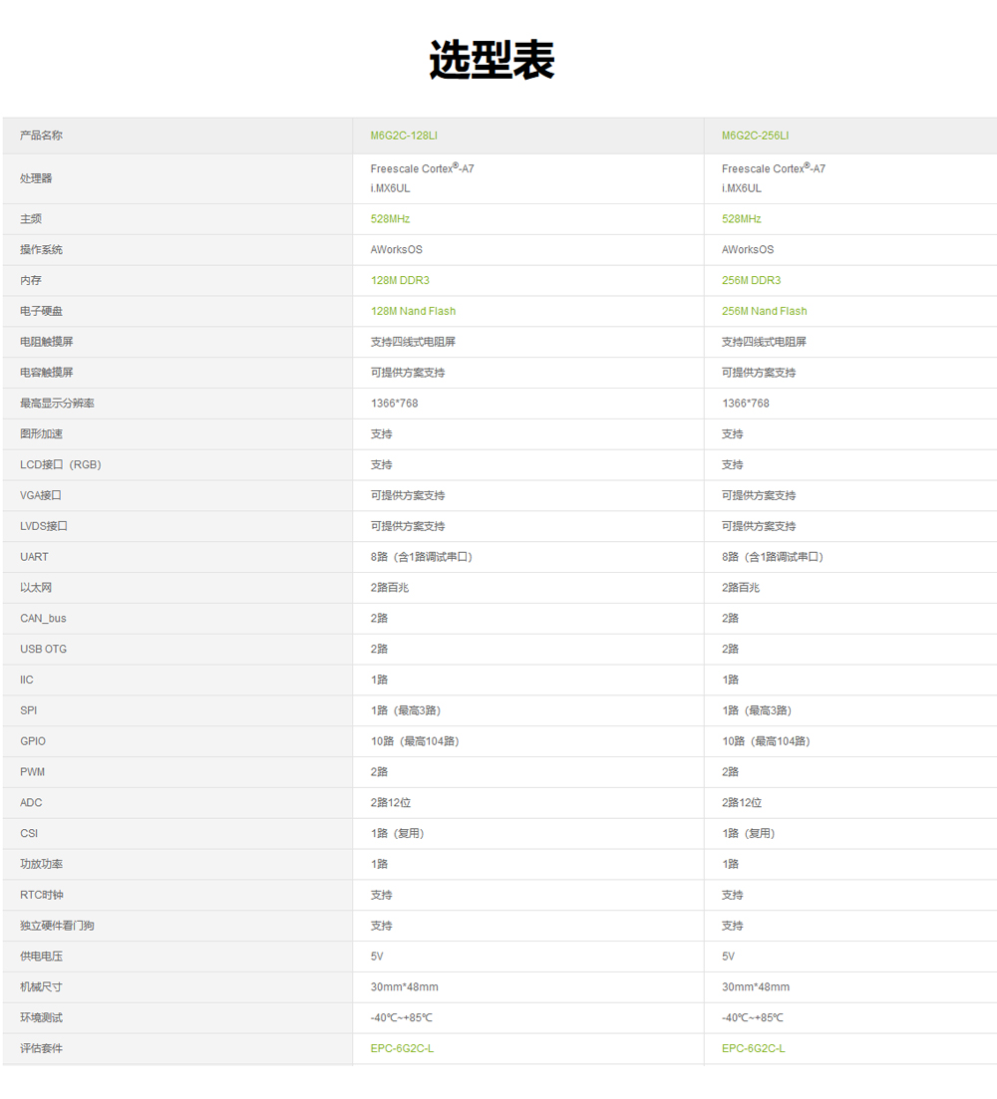This screenshot has width=997, height=1099.
Task: Select the 256M DDR3 memory value
Action: (751, 280)
